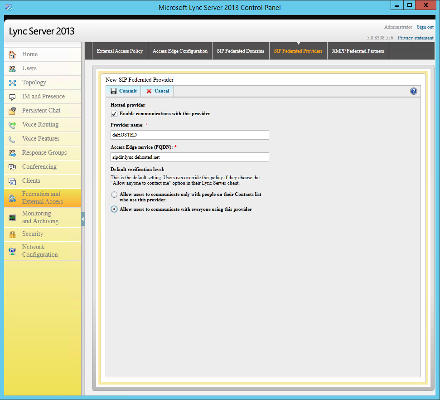Open the help question mark icon
Viewport: 440px width, 400px height.
[413, 91]
